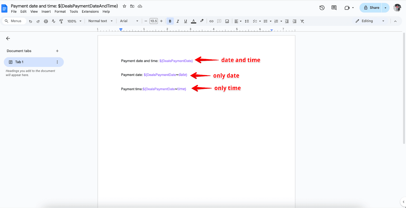
Task: Select Tab 1 in document tabs
Action: click(19, 62)
